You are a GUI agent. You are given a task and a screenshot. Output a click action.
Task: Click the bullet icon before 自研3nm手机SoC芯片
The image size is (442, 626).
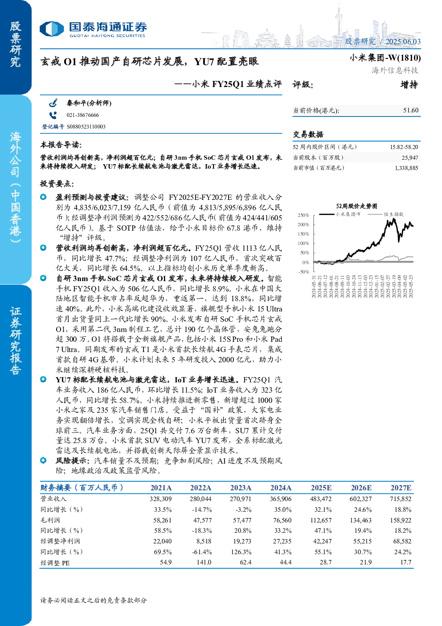43,278
